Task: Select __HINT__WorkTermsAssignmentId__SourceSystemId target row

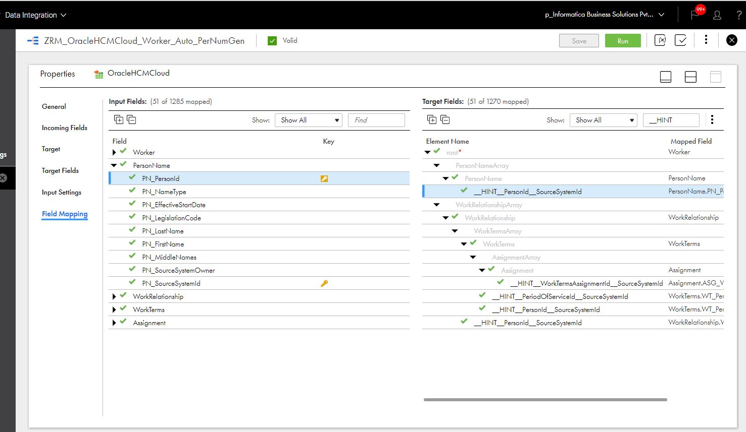Action: [573, 283]
